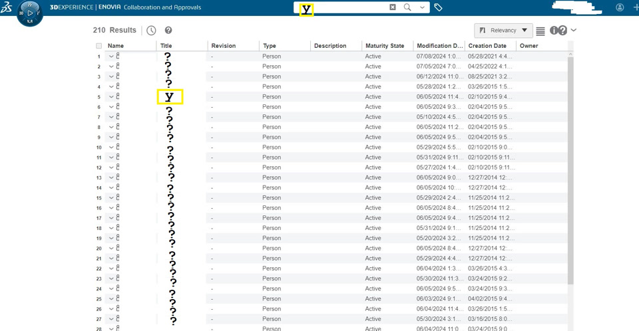Select creation date cell "04/25/2022 4:1..."
Viewport: 639px width, 331px height.
point(490,66)
